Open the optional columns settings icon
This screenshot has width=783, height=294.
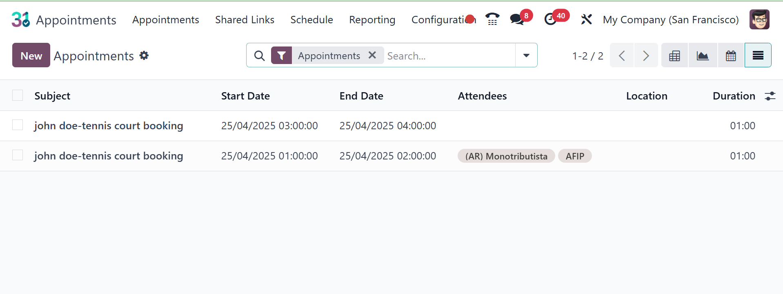coord(770,96)
